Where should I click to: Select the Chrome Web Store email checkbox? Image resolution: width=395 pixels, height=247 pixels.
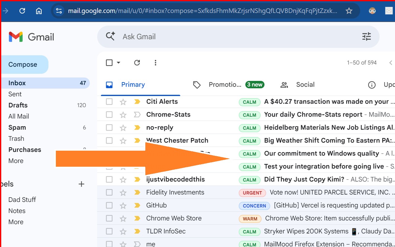click(109, 218)
